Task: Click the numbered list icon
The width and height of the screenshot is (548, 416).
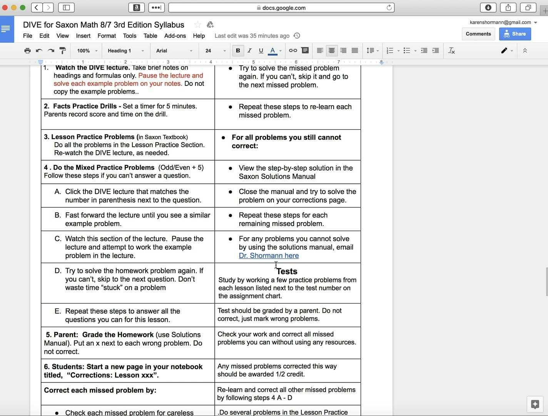Action: (x=390, y=50)
